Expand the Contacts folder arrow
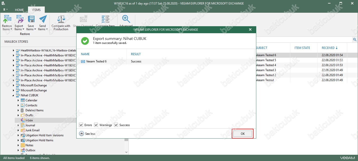This screenshot has width=358, height=161. pyautogui.click(x=18, y=105)
